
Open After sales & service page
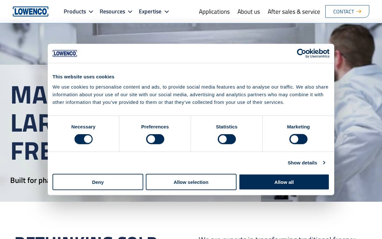pos(294,12)
